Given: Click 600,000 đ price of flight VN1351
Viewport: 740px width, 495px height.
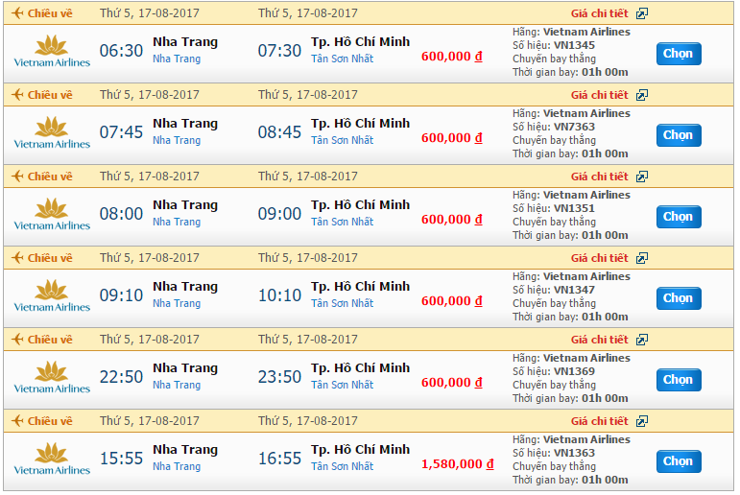Looking at the screenshot, I should pos(452,220).
